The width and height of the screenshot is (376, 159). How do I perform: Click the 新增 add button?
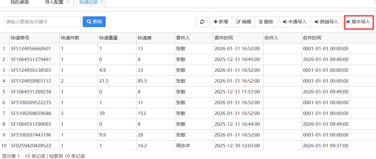221,22
